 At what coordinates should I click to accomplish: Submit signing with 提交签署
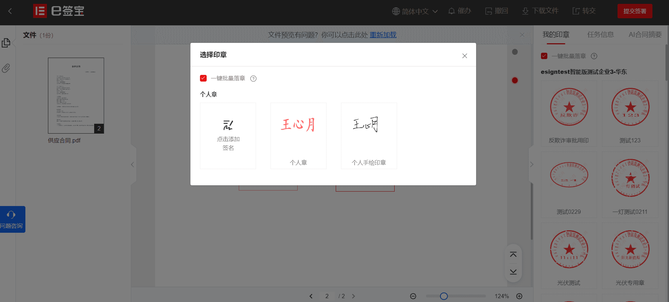tap(634, 11)
